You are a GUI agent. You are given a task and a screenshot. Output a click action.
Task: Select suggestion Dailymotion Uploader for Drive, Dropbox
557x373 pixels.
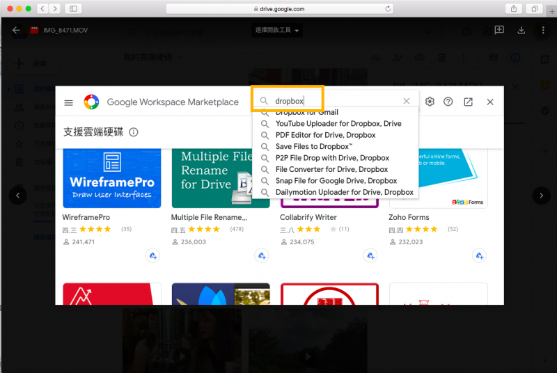tap(336, 192)
